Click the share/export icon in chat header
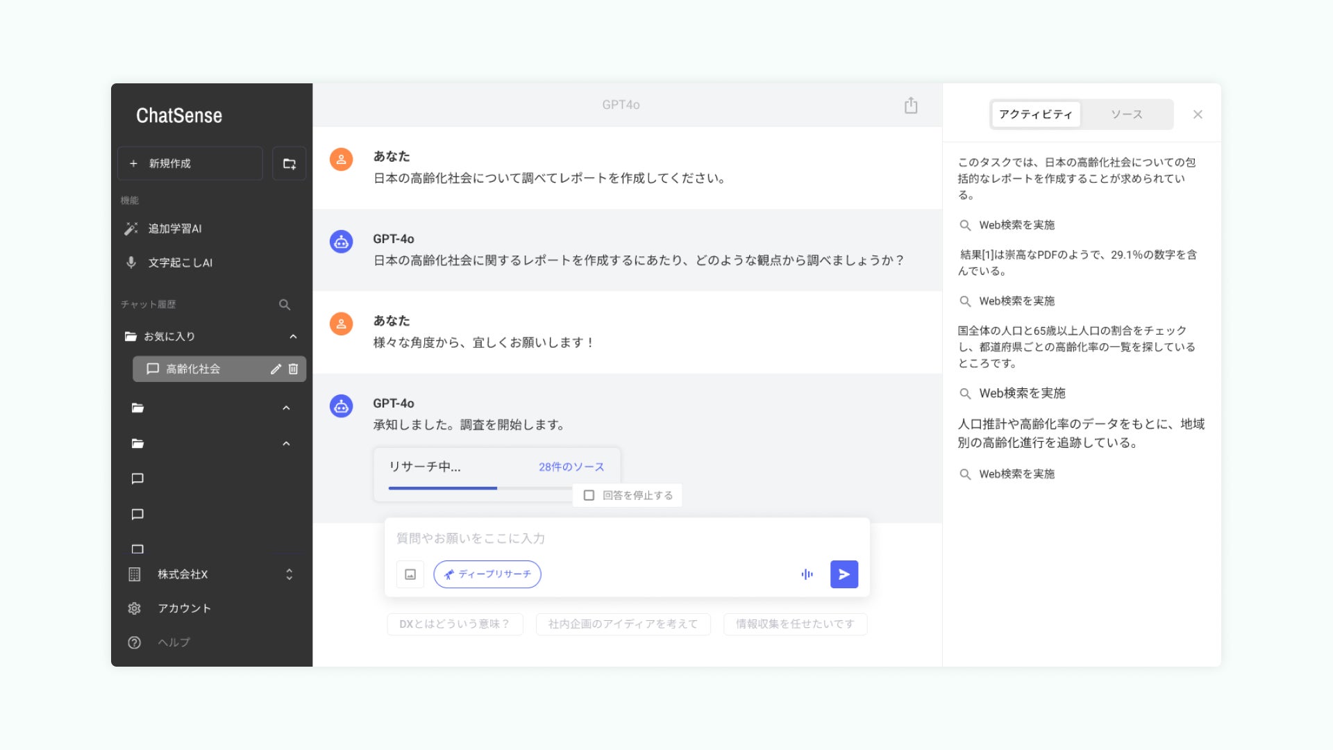Screen dimensions: 1333x750 tap(911, 106)
